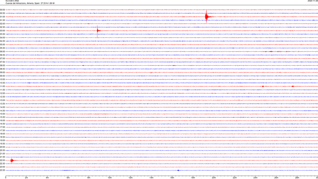Select the 18:00 time label
Screen dimensions: 318x179
(2, 134)
